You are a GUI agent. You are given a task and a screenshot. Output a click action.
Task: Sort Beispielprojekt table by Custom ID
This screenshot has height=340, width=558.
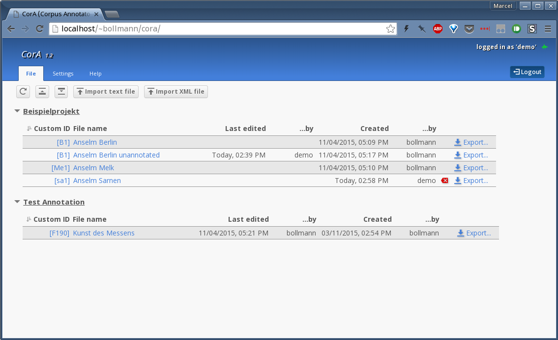click(x=52, y=129)
